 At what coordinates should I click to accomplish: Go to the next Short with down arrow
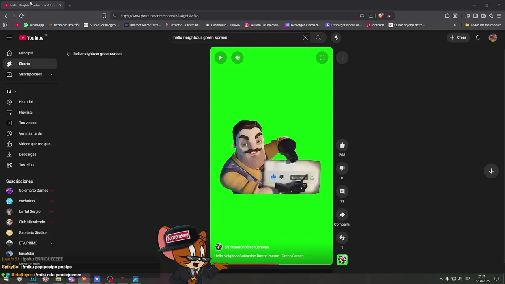pyautogui.click(x=491, y=171)
